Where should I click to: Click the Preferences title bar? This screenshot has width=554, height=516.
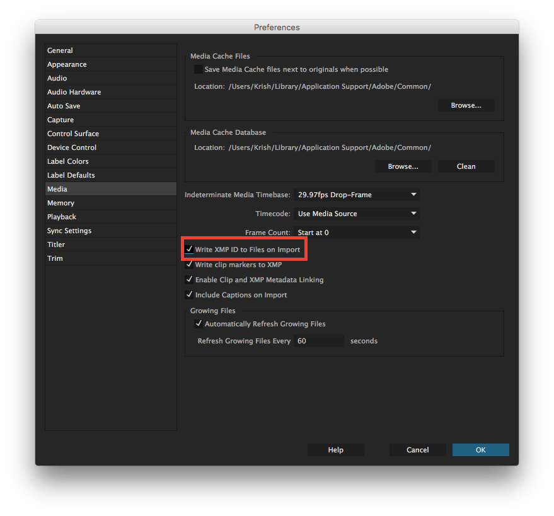click(x=277, y=27)
